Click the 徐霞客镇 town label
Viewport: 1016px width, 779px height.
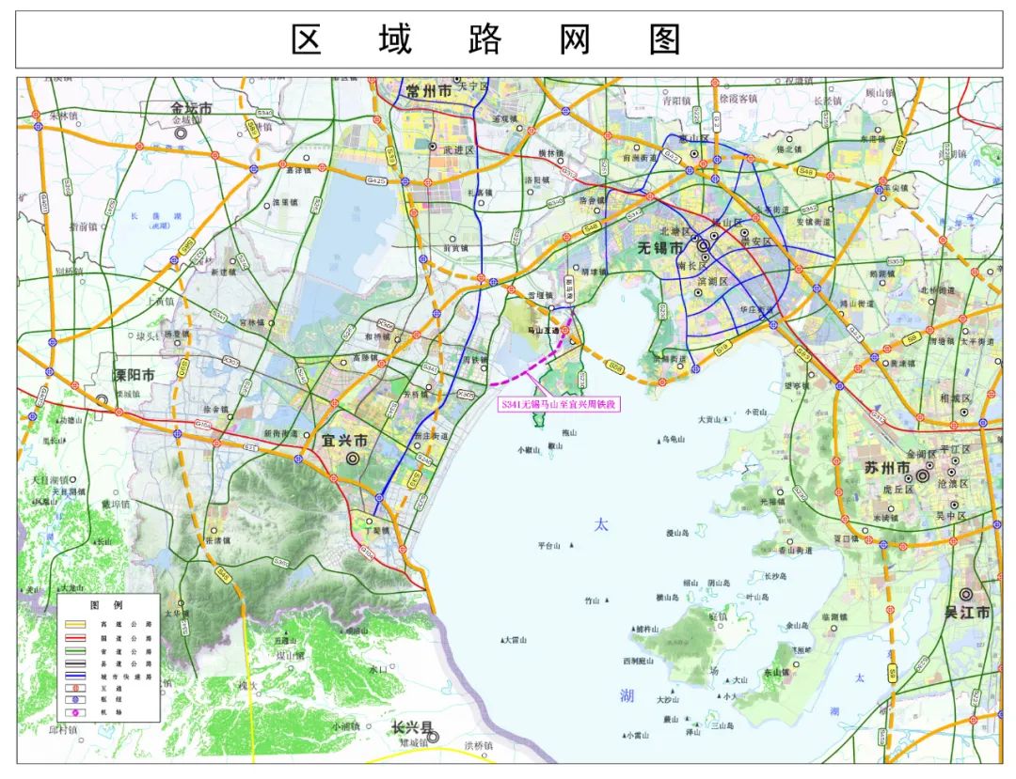point(738,99)
